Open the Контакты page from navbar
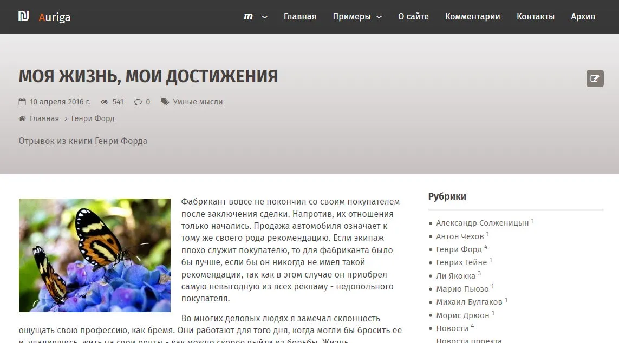 [535, 17]
